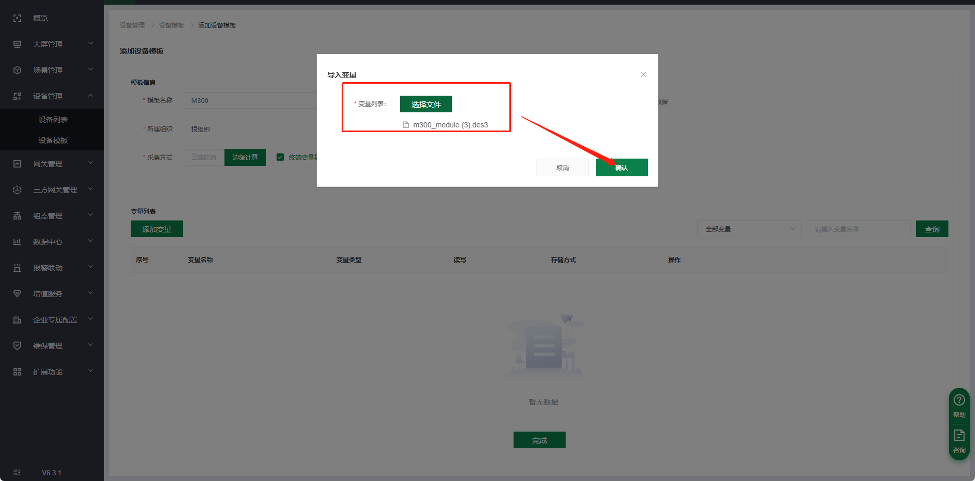The height and width of the screenshot is (481, 975).
Task: Expand the 组态管理 menu
Action: tap(91, 215)
